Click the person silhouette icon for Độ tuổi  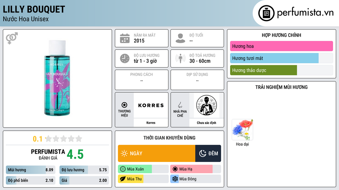(180, 38)
